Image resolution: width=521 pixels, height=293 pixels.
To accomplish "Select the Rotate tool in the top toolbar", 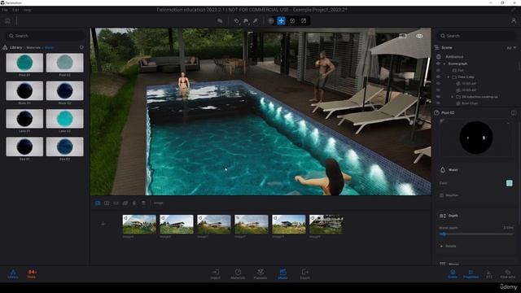I will (x=292, y=21).
